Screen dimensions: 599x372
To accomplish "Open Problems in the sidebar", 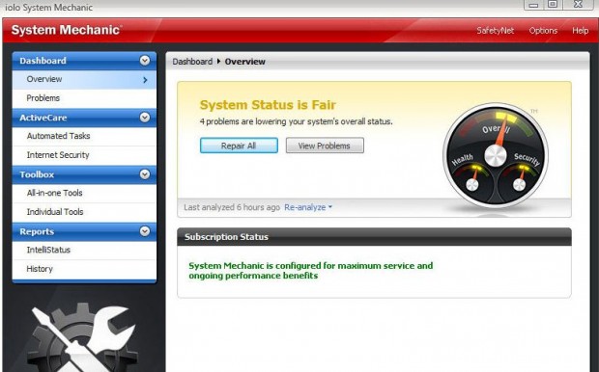I will (84, 98).
